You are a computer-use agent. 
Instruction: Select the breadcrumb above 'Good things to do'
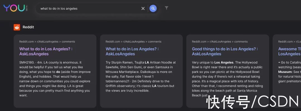[x=220, y=42]
